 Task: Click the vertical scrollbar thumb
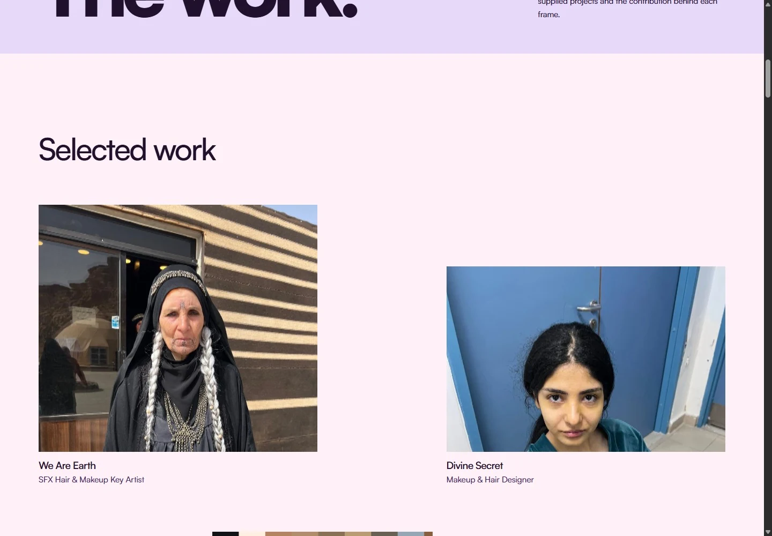(x=768, y=79)
